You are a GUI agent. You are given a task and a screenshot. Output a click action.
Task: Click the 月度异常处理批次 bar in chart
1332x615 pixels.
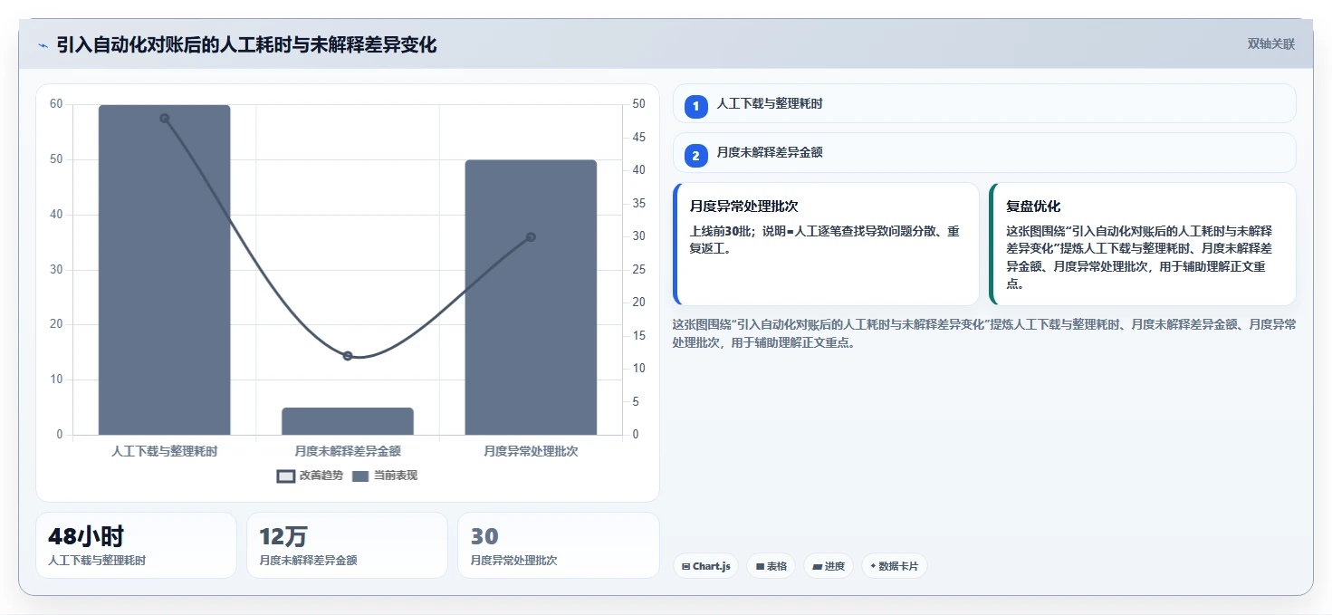point(531,297)
